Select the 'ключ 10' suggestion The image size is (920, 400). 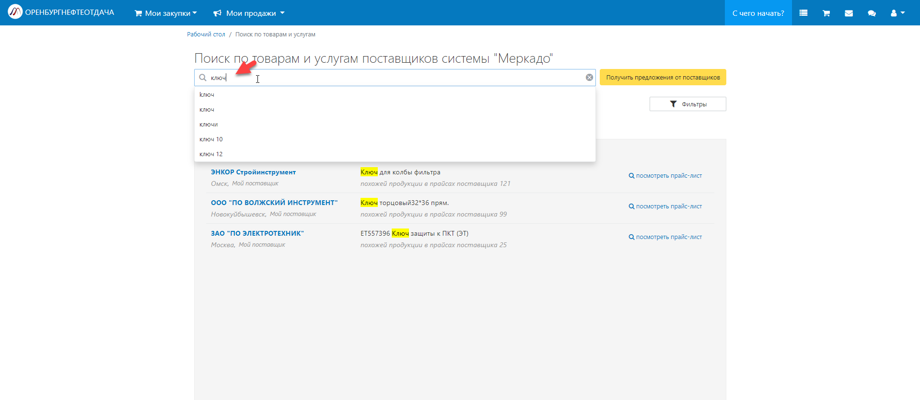(x=211, y=139)
